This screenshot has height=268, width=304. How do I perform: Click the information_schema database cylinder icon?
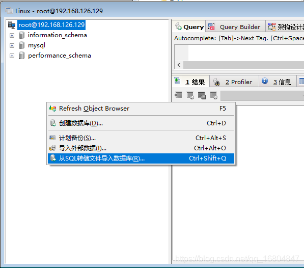(21, 35)
